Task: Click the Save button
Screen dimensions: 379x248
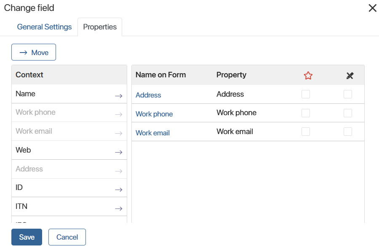Action: click(x=27, y=237)
